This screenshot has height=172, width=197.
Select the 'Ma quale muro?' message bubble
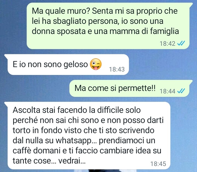pyautogui.click(x=108, y=26)
